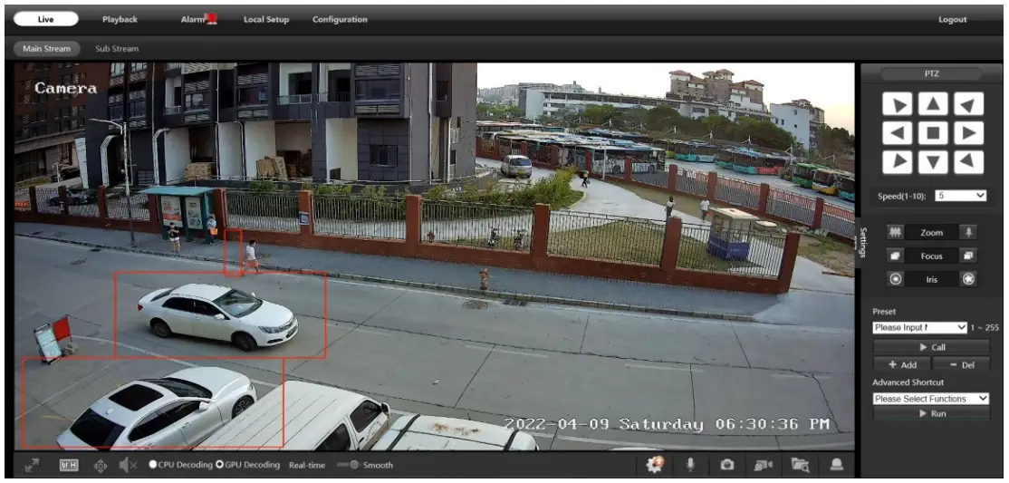The height and width of the screenshot is (483, 1009).
Task: Open the Speed(1-10) dropdown
Action: (x=961, y=195)
